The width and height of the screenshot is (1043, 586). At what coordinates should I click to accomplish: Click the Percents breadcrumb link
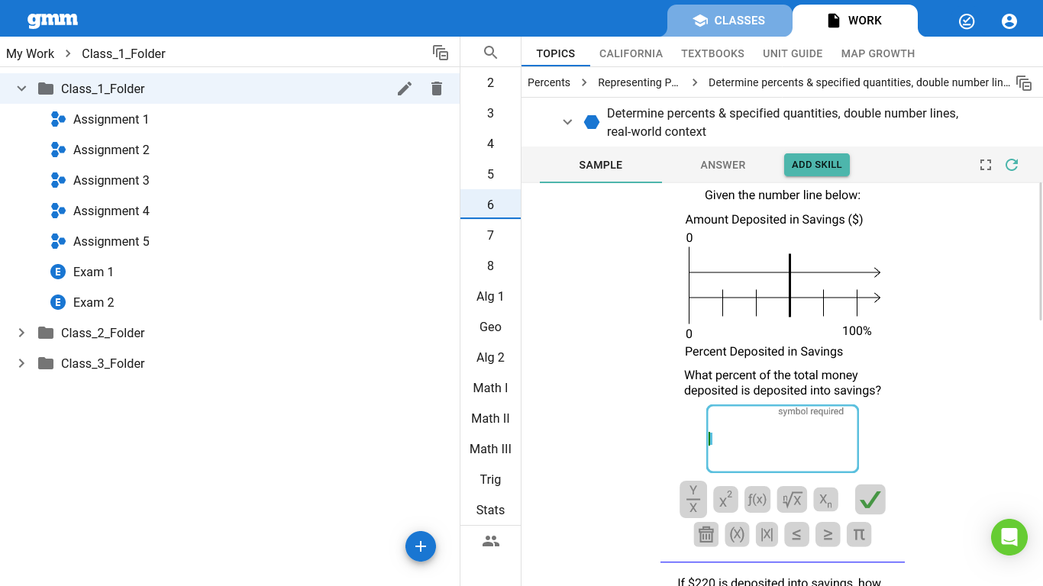coord(549,82)
